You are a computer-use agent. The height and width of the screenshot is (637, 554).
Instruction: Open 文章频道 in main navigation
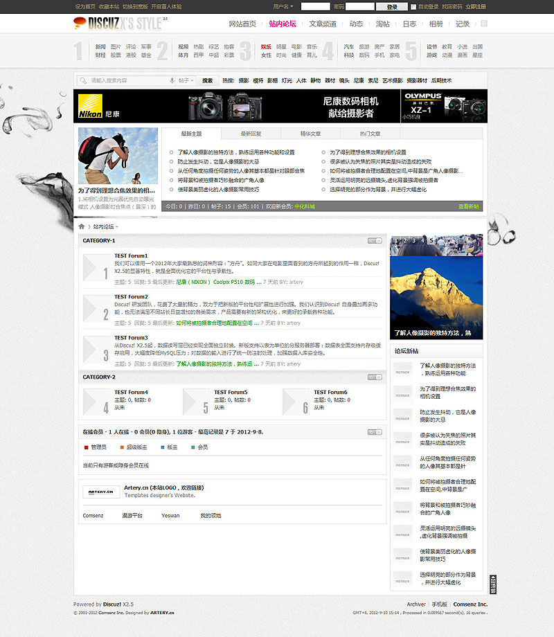[x=323, y=24]
